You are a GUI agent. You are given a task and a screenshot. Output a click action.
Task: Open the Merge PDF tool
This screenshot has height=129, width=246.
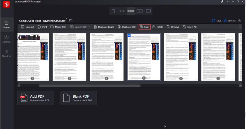point(58,27)
